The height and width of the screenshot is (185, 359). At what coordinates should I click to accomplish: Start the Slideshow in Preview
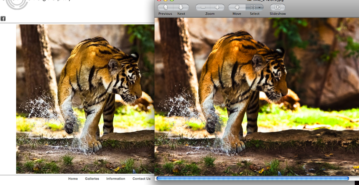point(278,7)
